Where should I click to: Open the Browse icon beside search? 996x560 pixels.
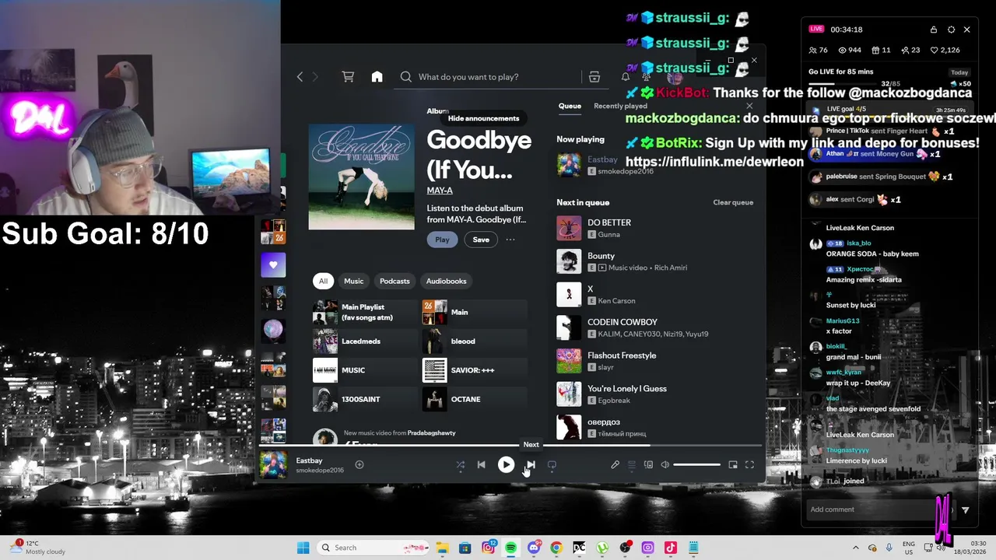click(594, 77)
